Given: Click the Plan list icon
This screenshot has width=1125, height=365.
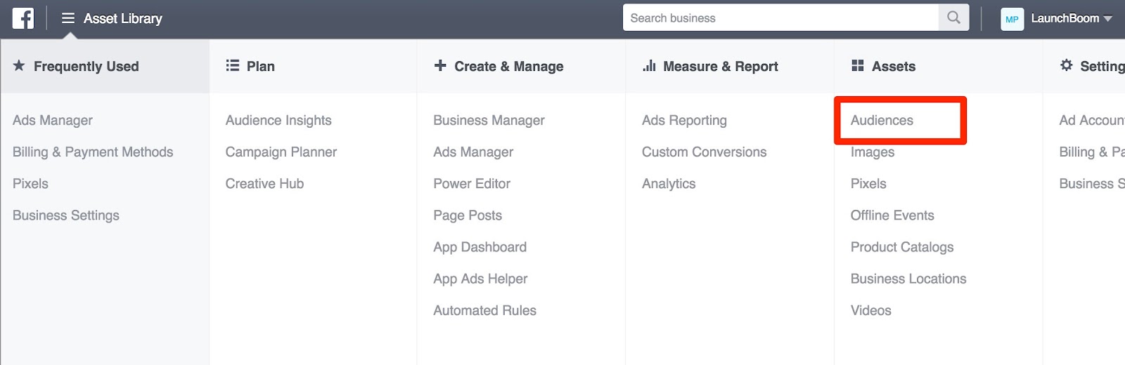Looking at the screenshot, I should [x=232, y=66].
